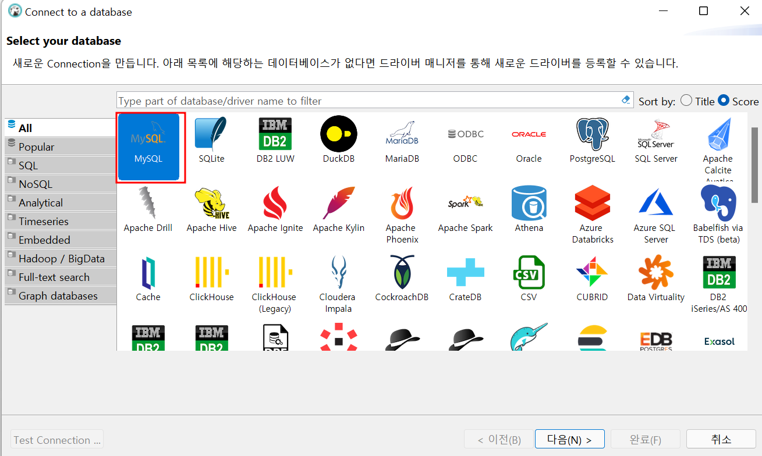Screen dimensions: 762x456
Task: Choose the SQL Server driver
Action: [656, 140]
